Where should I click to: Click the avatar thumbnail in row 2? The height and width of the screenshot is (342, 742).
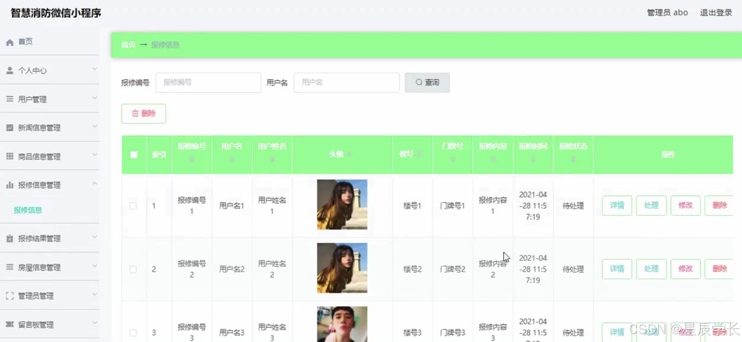342,268
